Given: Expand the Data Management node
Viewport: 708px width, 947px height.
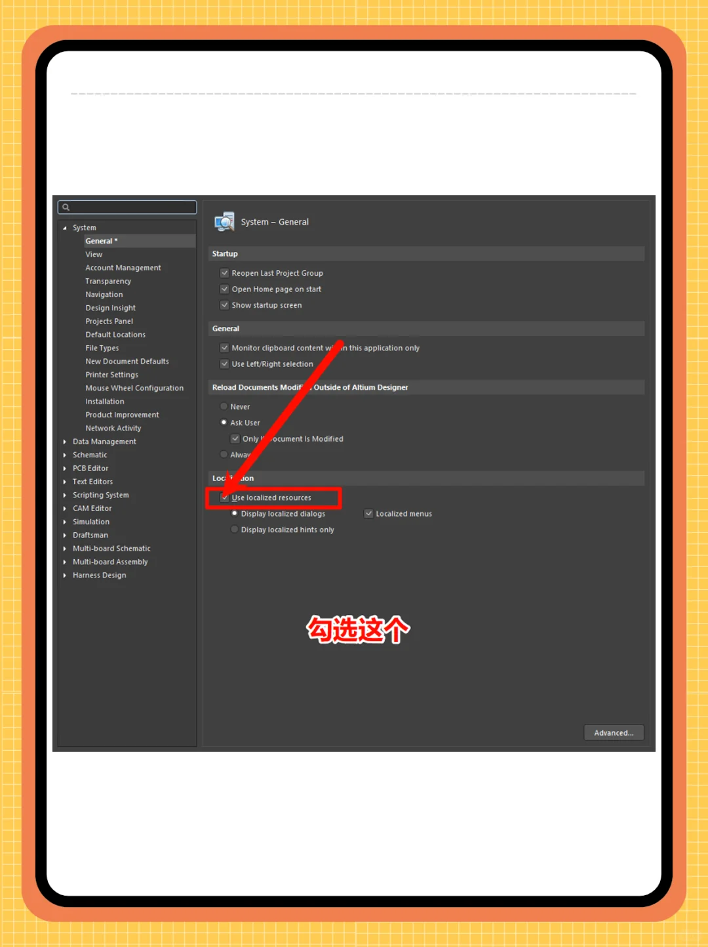Looking at the screenshot, I should coord(64,442).
